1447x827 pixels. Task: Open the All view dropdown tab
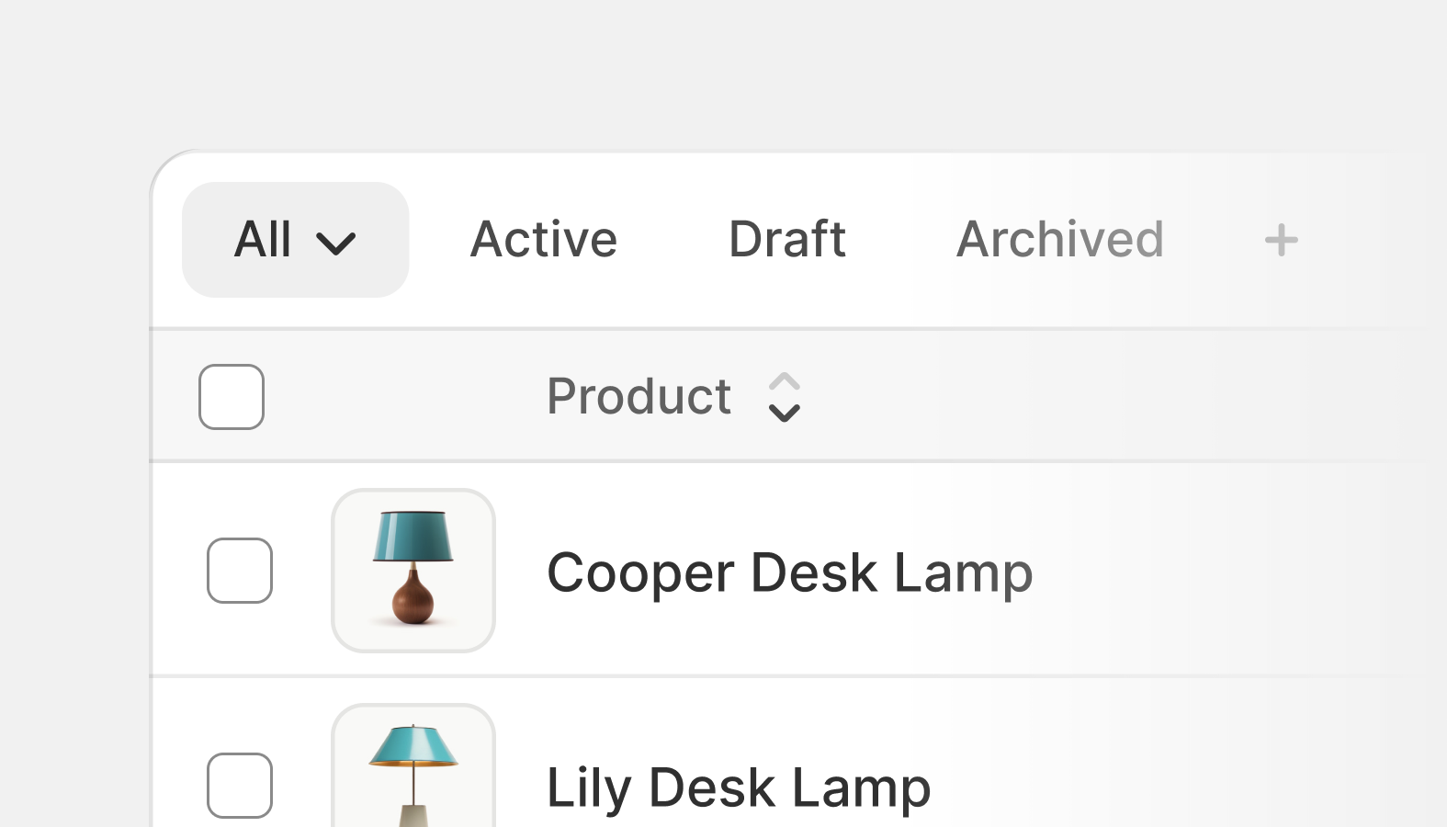[296, 240]
